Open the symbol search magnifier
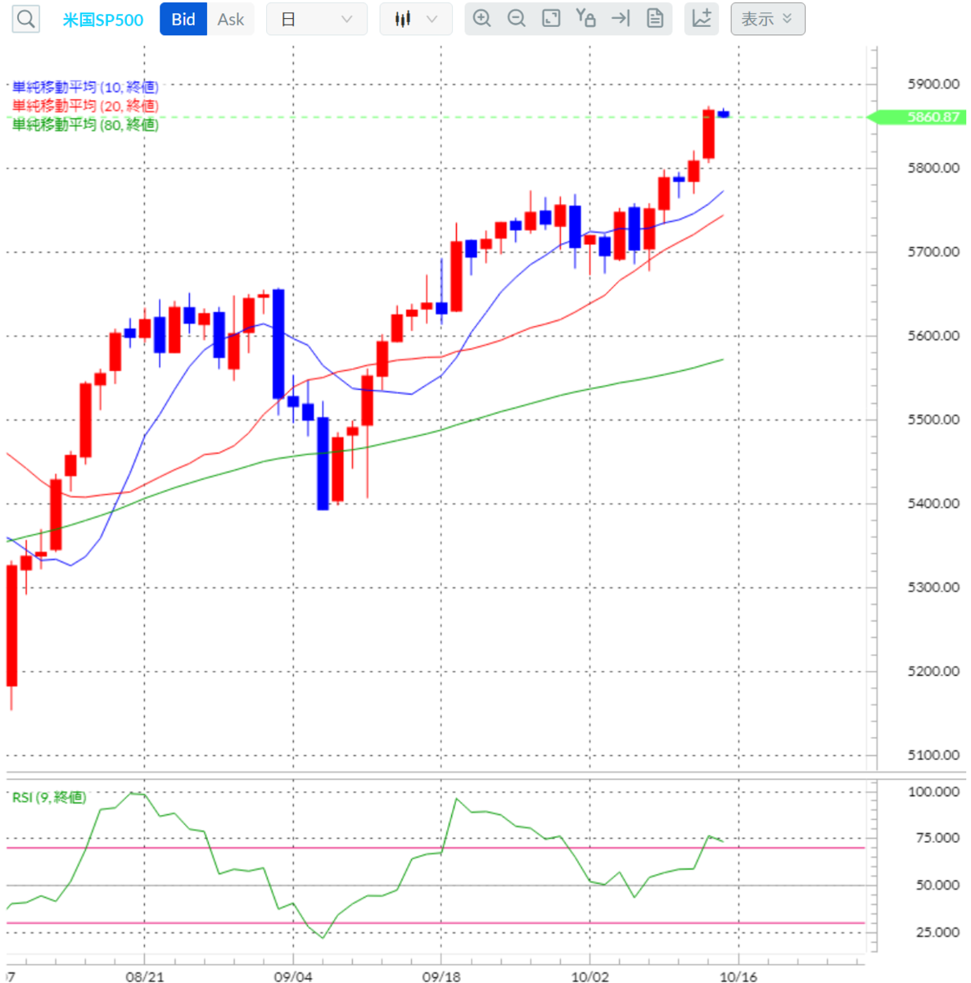The width and height of the screenshot is (971, 983). click(x=26, y=19)
